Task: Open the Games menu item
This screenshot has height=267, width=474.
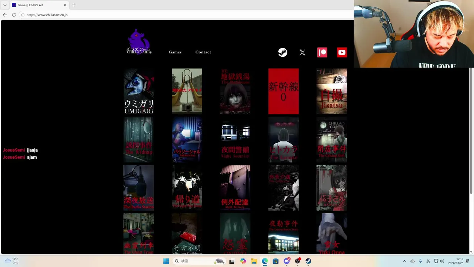Action: 175,52
